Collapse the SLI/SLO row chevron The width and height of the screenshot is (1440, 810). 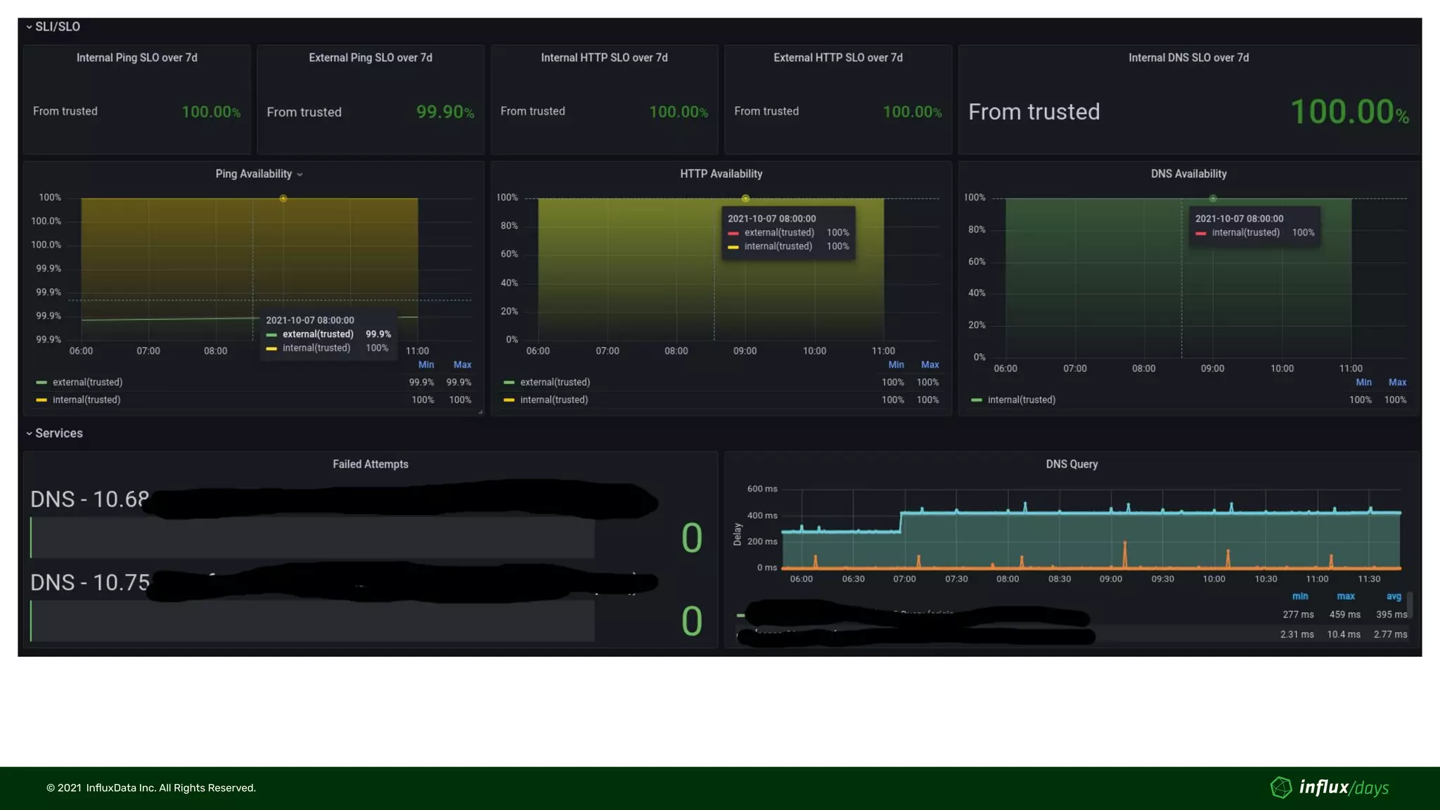point(29,27)
